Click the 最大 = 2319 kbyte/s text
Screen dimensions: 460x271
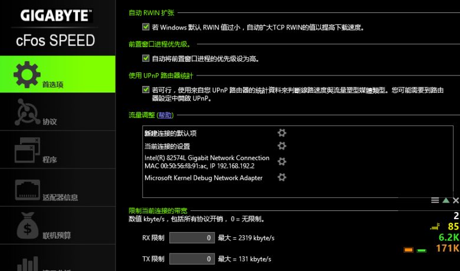point(246,238)
